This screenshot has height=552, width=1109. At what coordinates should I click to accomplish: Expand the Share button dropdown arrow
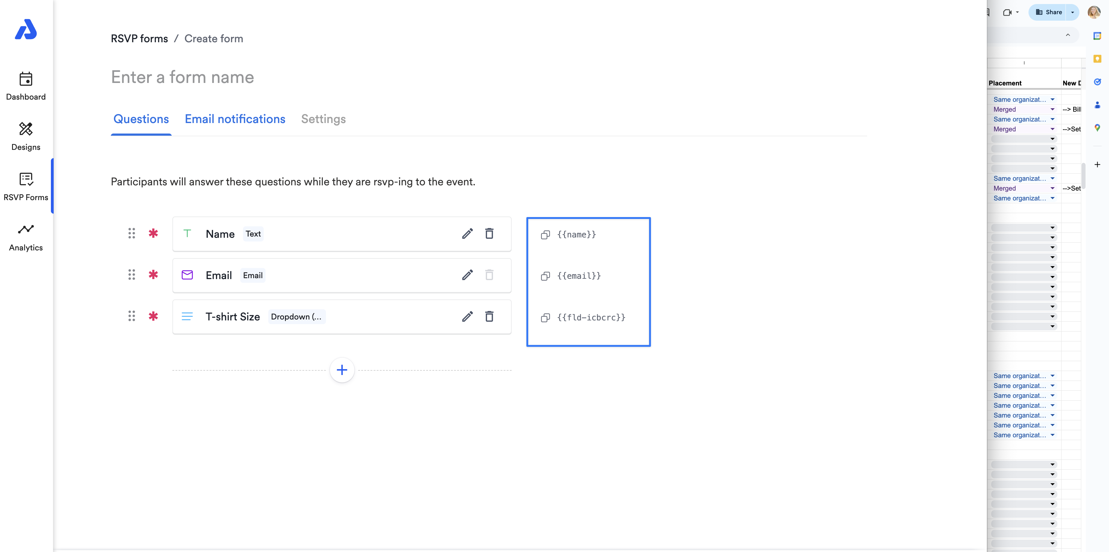1072,12
